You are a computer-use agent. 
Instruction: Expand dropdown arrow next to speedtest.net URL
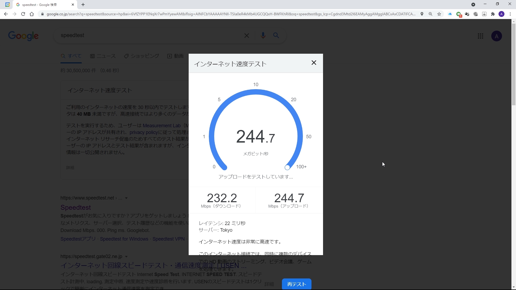pos(126,198)
